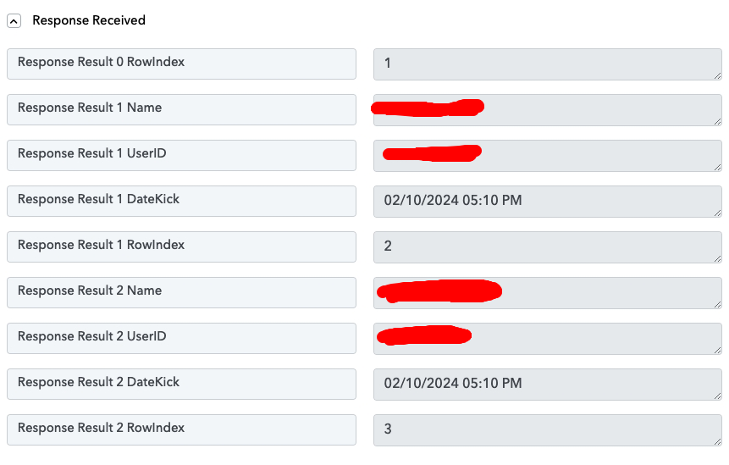
Task: Click the value field showing 2
Action: [x=548, y=247]
